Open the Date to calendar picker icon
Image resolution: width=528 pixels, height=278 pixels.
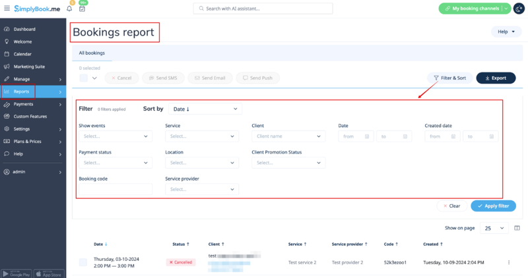(405, 136)
